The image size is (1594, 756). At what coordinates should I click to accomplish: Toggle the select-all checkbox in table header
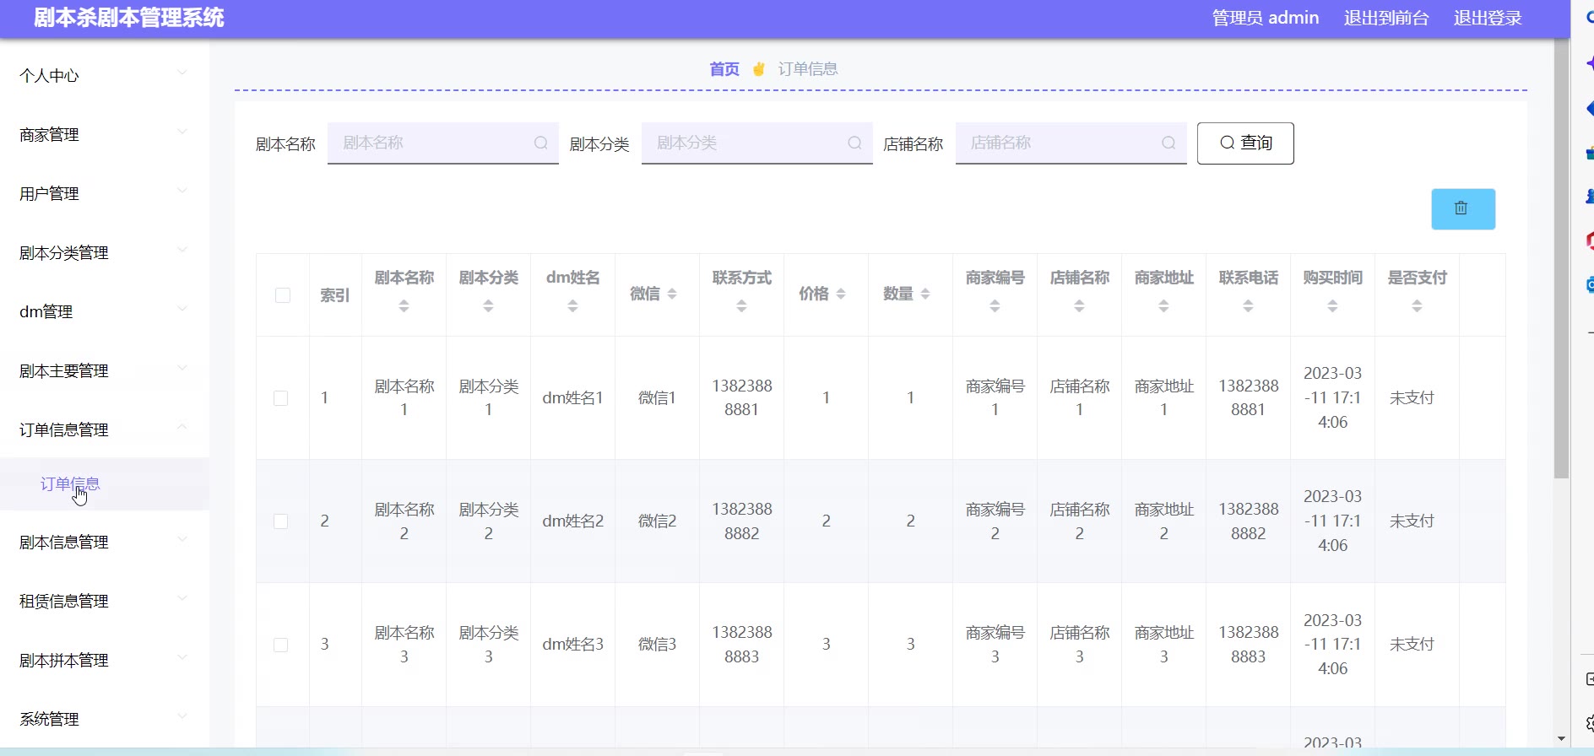tap(283, 295)
